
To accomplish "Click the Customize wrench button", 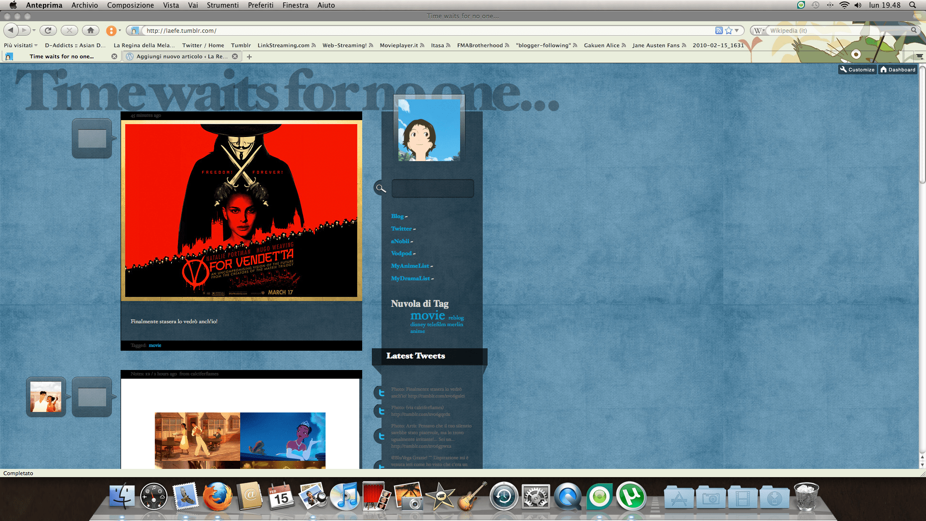I will (857, 69).
